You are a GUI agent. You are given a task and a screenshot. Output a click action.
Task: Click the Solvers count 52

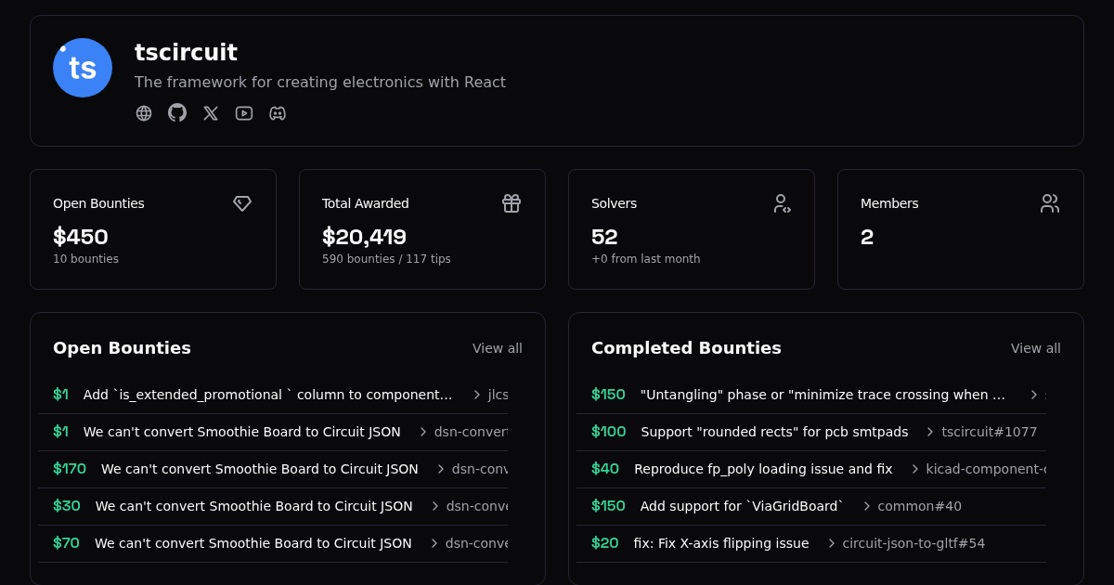coord(604,237)
